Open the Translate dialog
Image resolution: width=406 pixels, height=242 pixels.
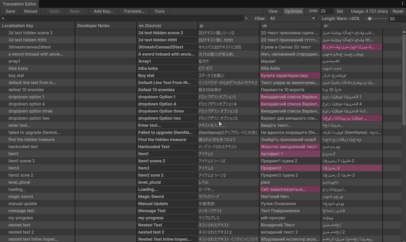tap(134, 11)
